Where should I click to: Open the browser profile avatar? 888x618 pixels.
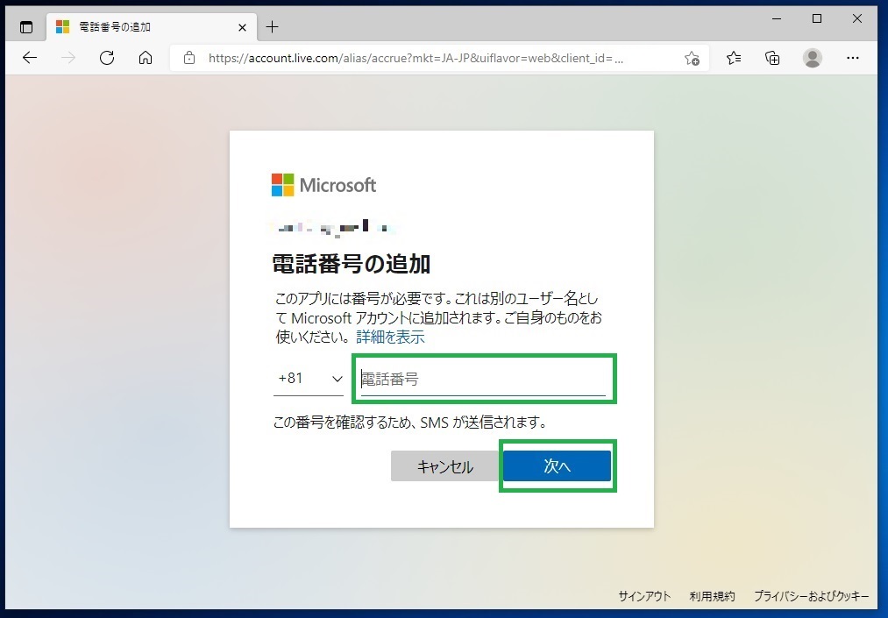click(x=812, y=58)
